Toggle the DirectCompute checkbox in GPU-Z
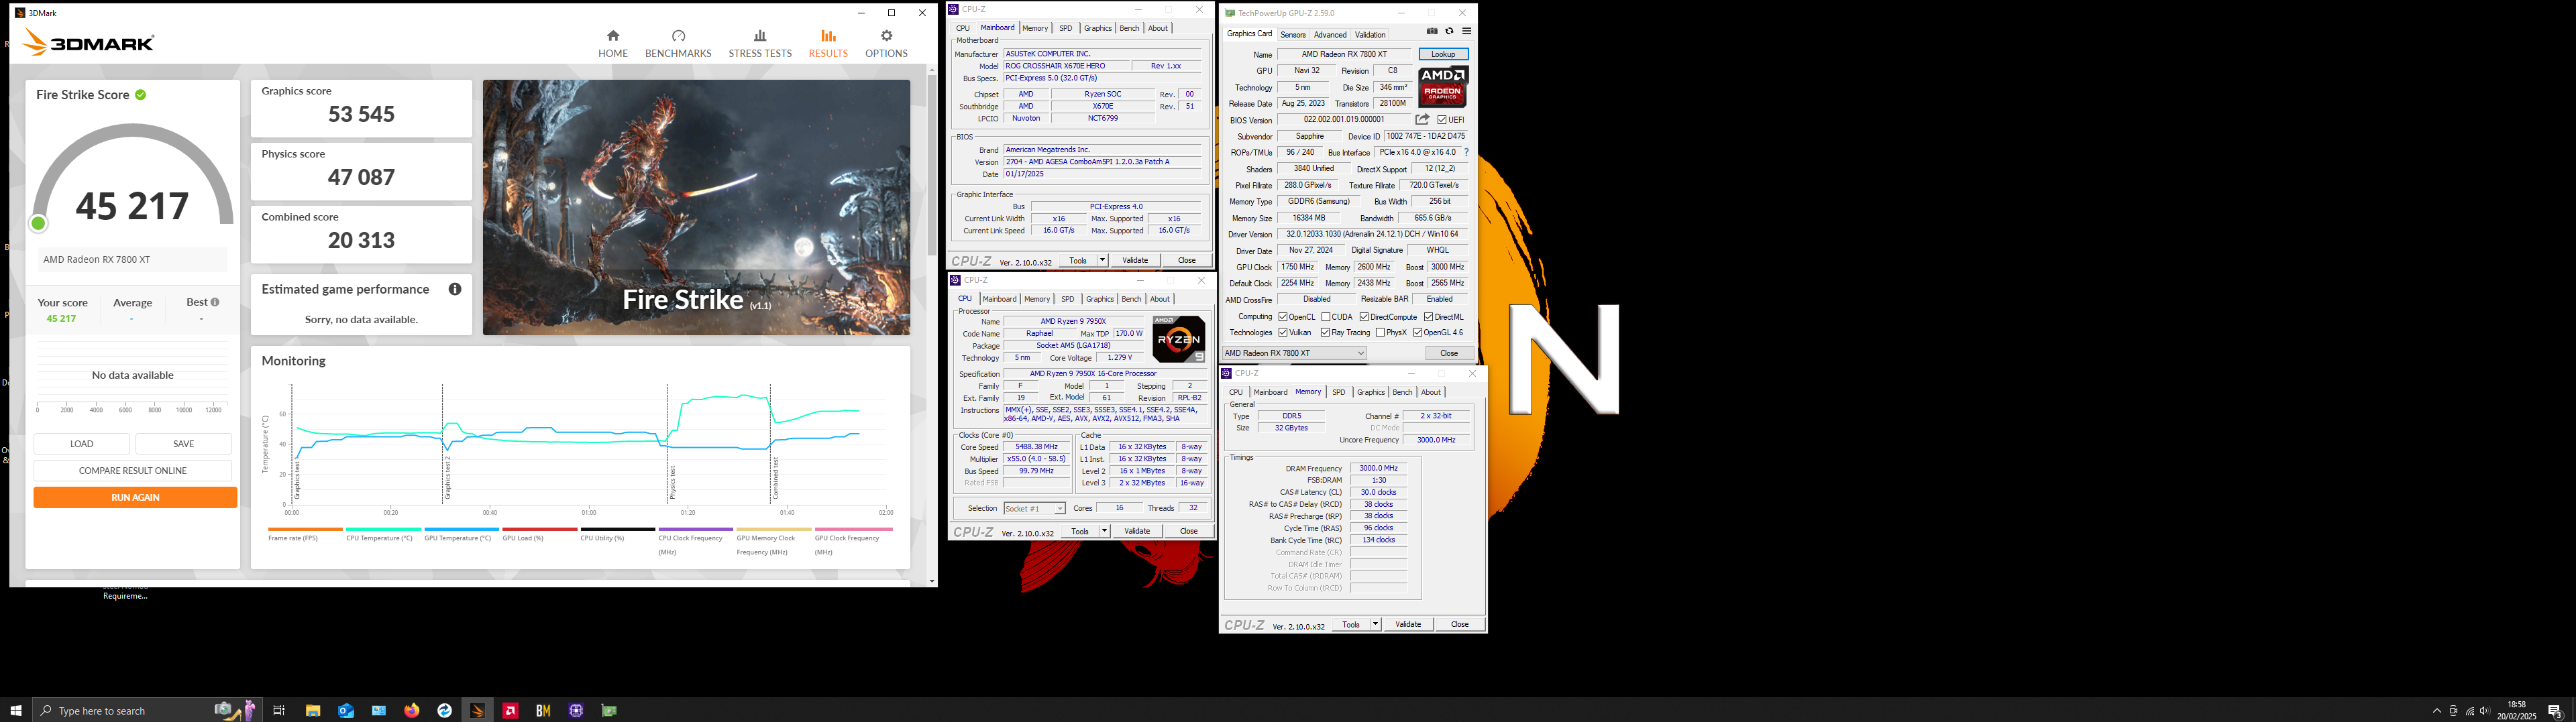This screenshot has height=722, width=2576. click(x=1364, y=317)
